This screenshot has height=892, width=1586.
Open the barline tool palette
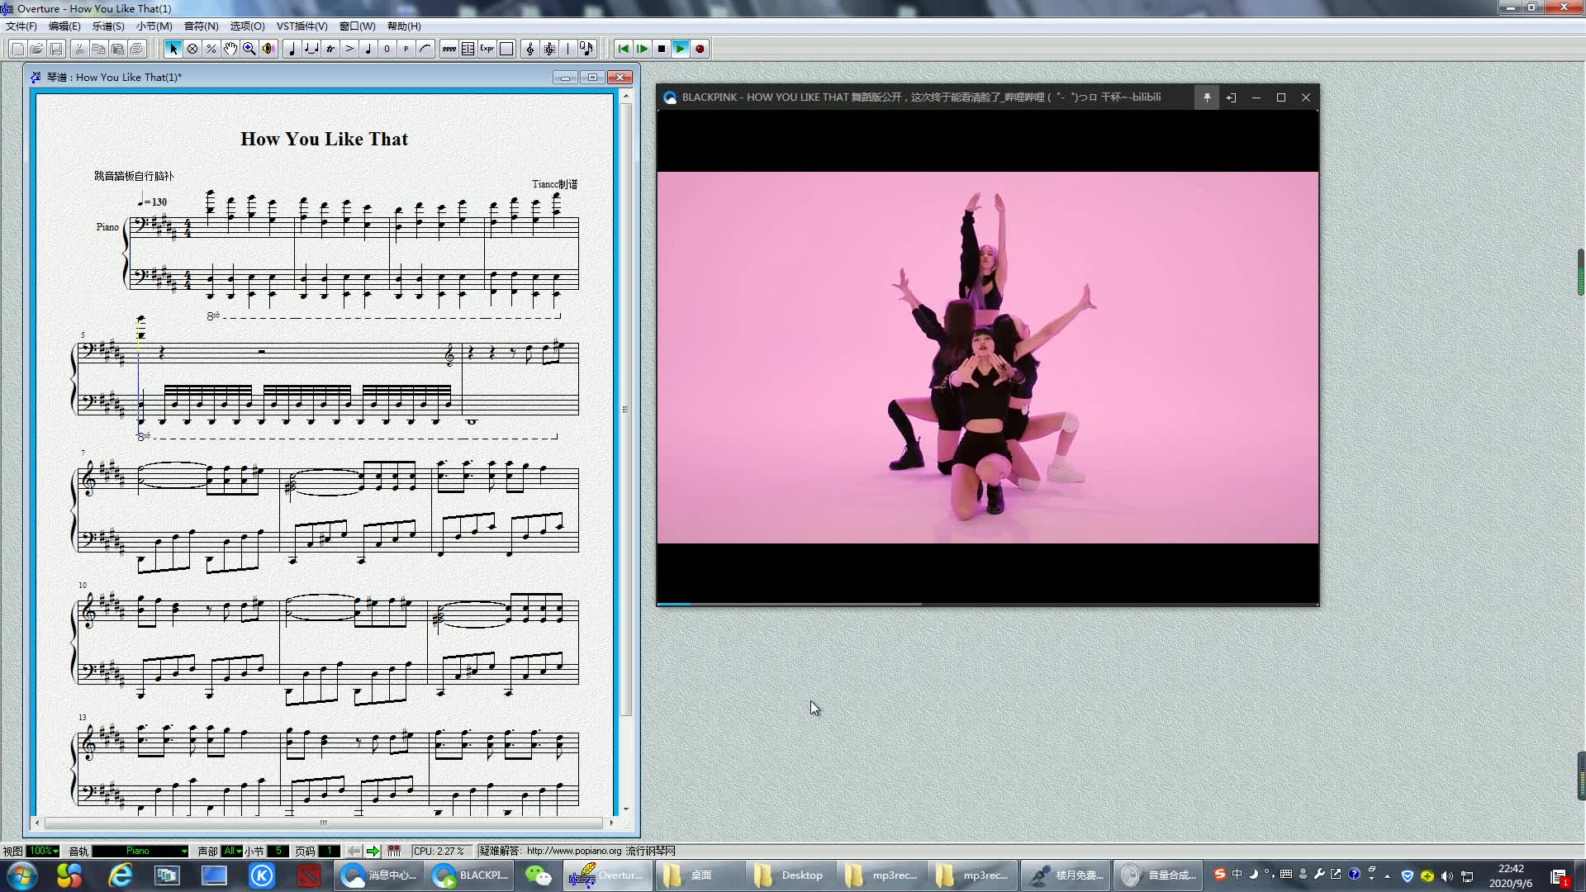[567, 49]
